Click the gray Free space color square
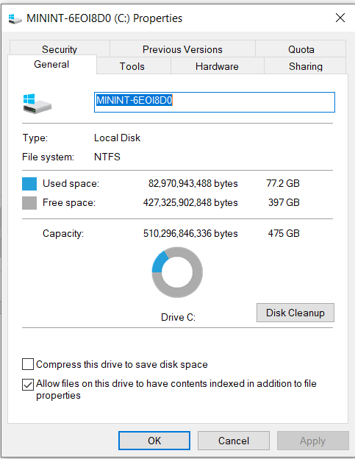The width and height of the screenshot is (355, 459). [x=29, y=203]
